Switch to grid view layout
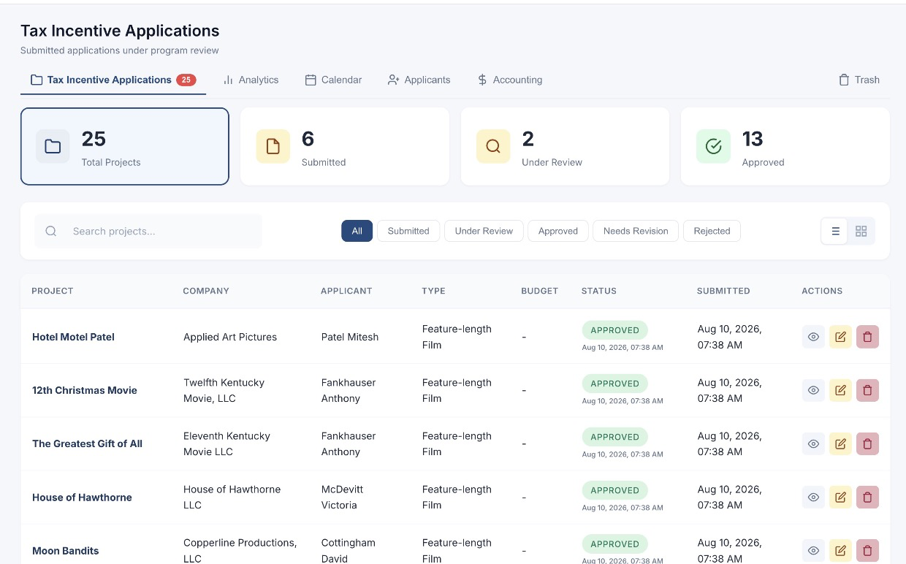 [861, 231]
